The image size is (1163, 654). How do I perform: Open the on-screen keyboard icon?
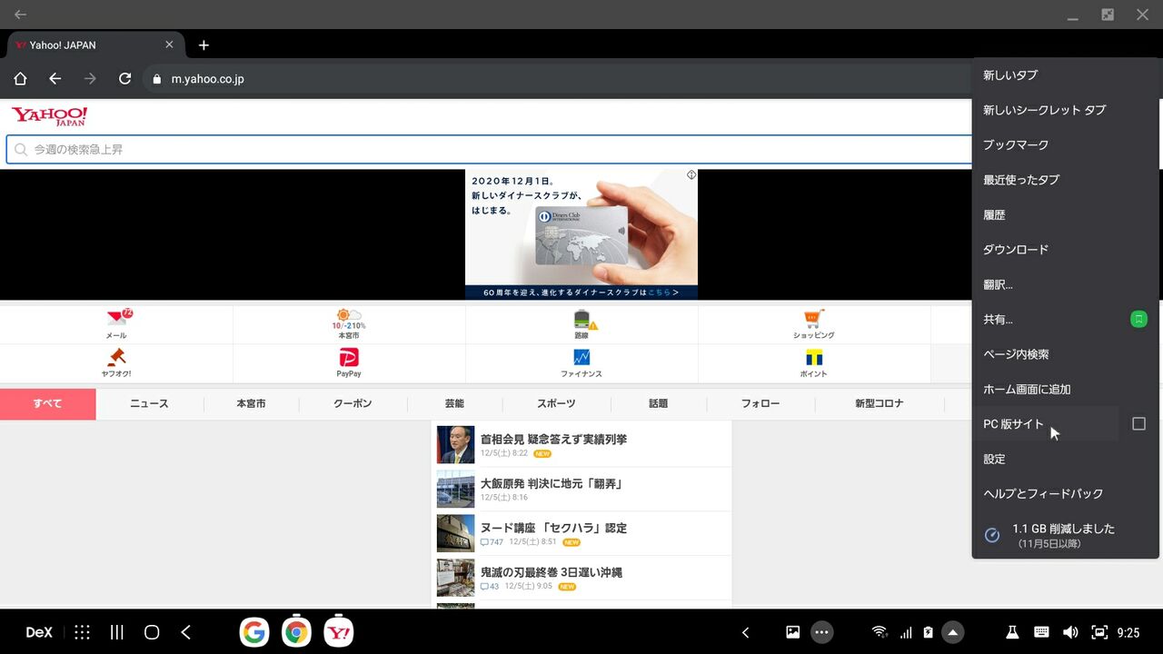click(x=1041, y=632)
